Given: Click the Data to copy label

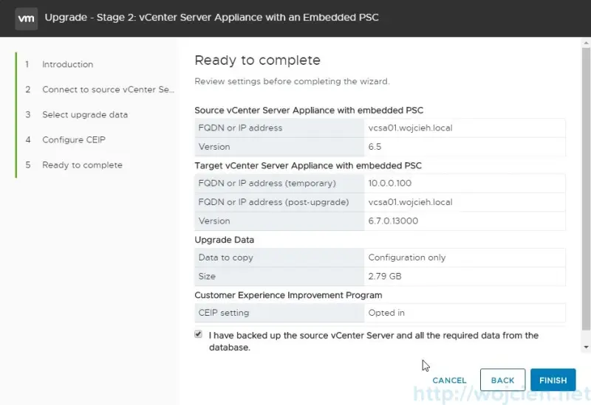Looking at the screenshot, I should 226,257.
